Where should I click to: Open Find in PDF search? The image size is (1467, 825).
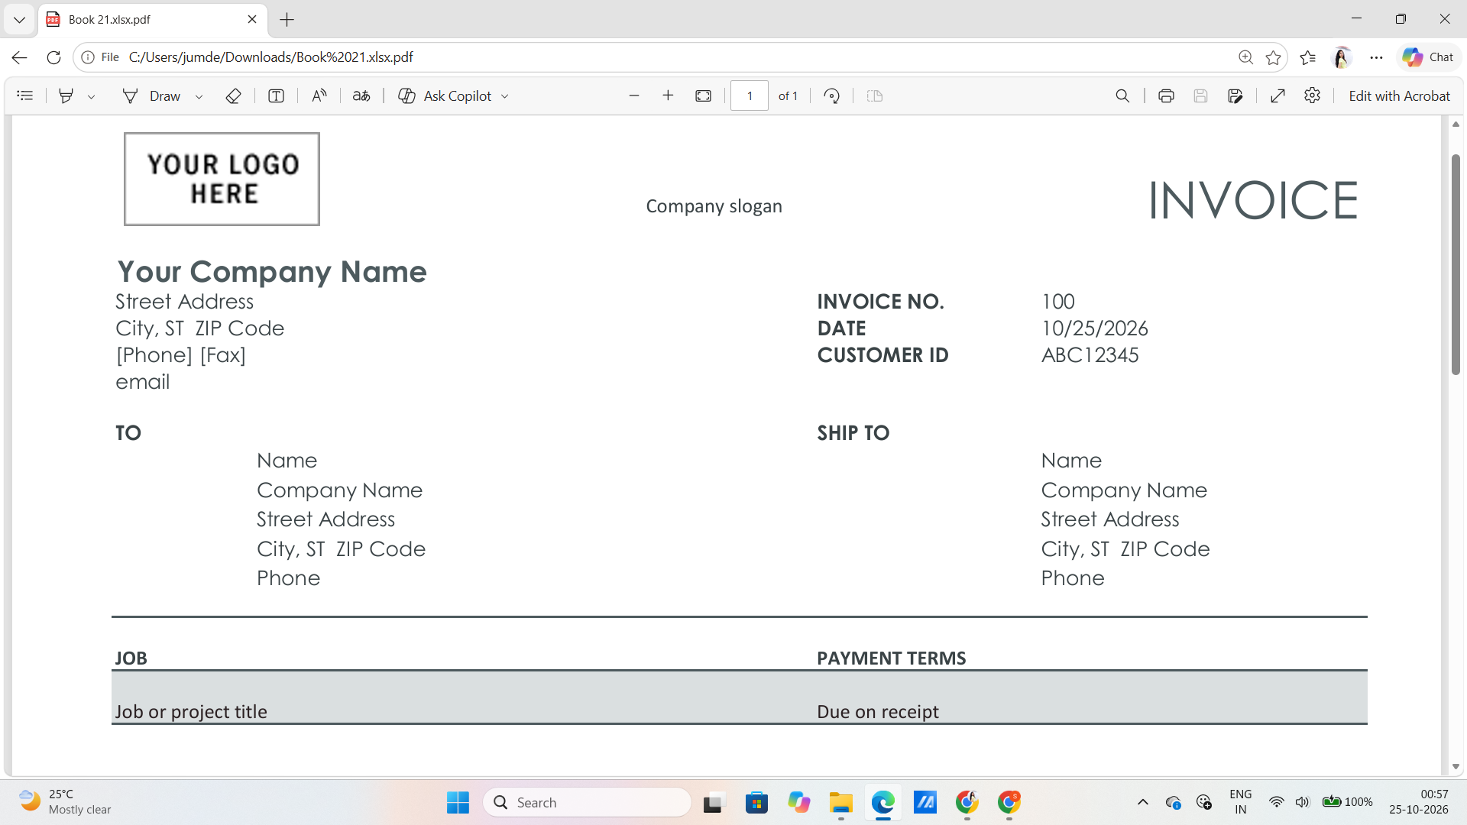click(1122, 95)
